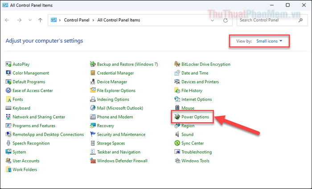Screen dimensions: 312x189
Task: Click the Refresh button beside address bar
Action: tap(226, 20)
